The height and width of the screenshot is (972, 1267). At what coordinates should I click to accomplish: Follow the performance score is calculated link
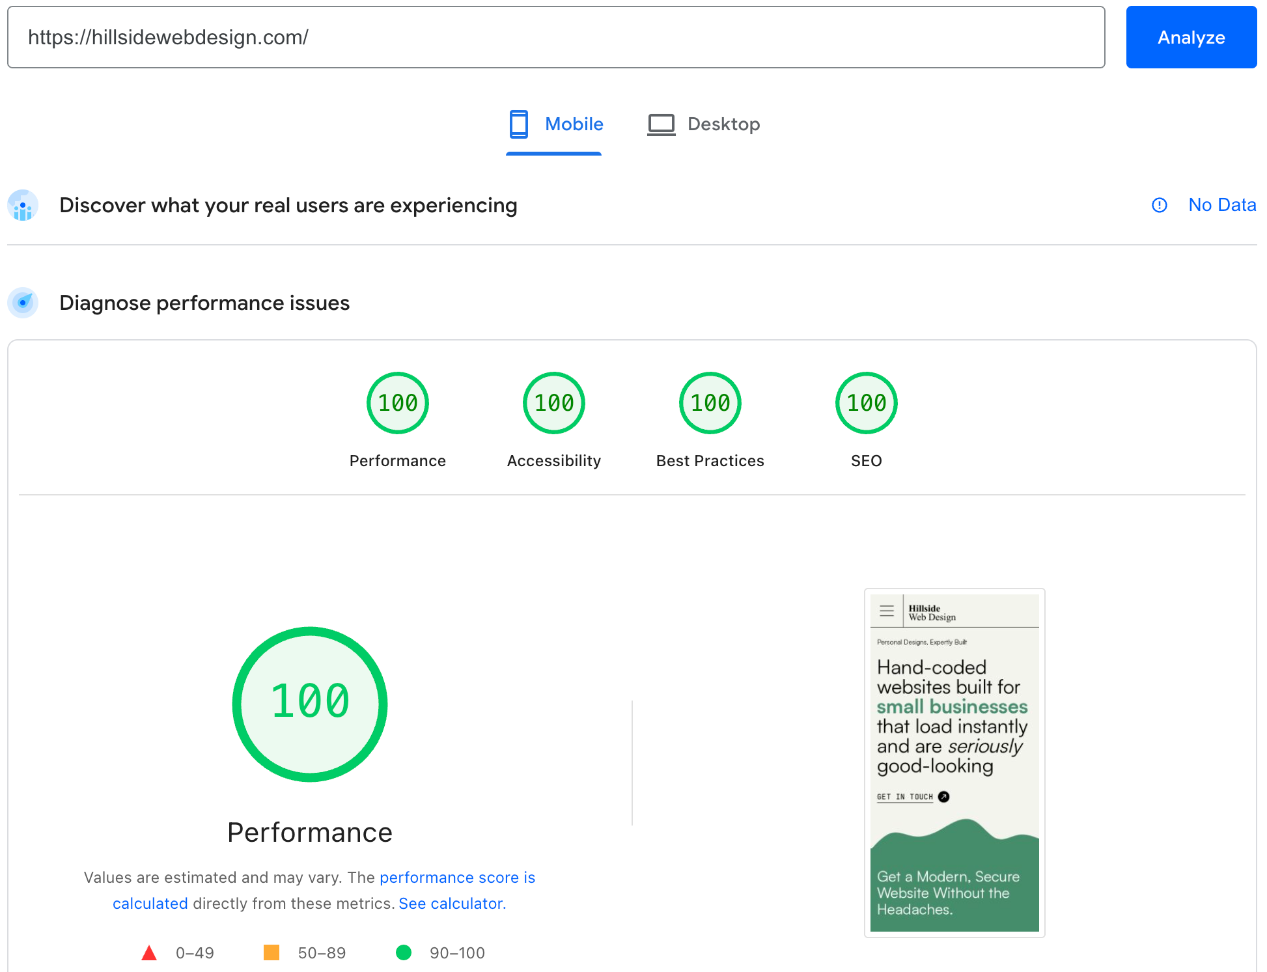(457, 877)
